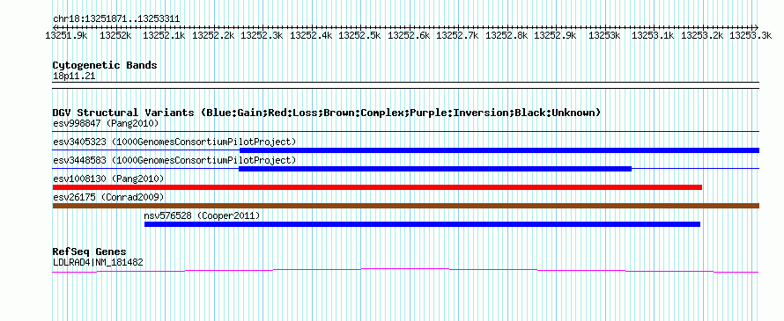784x321 pixels.
Task: Click the esv3405323 thick blue gain bar
Action: (499, 150)
